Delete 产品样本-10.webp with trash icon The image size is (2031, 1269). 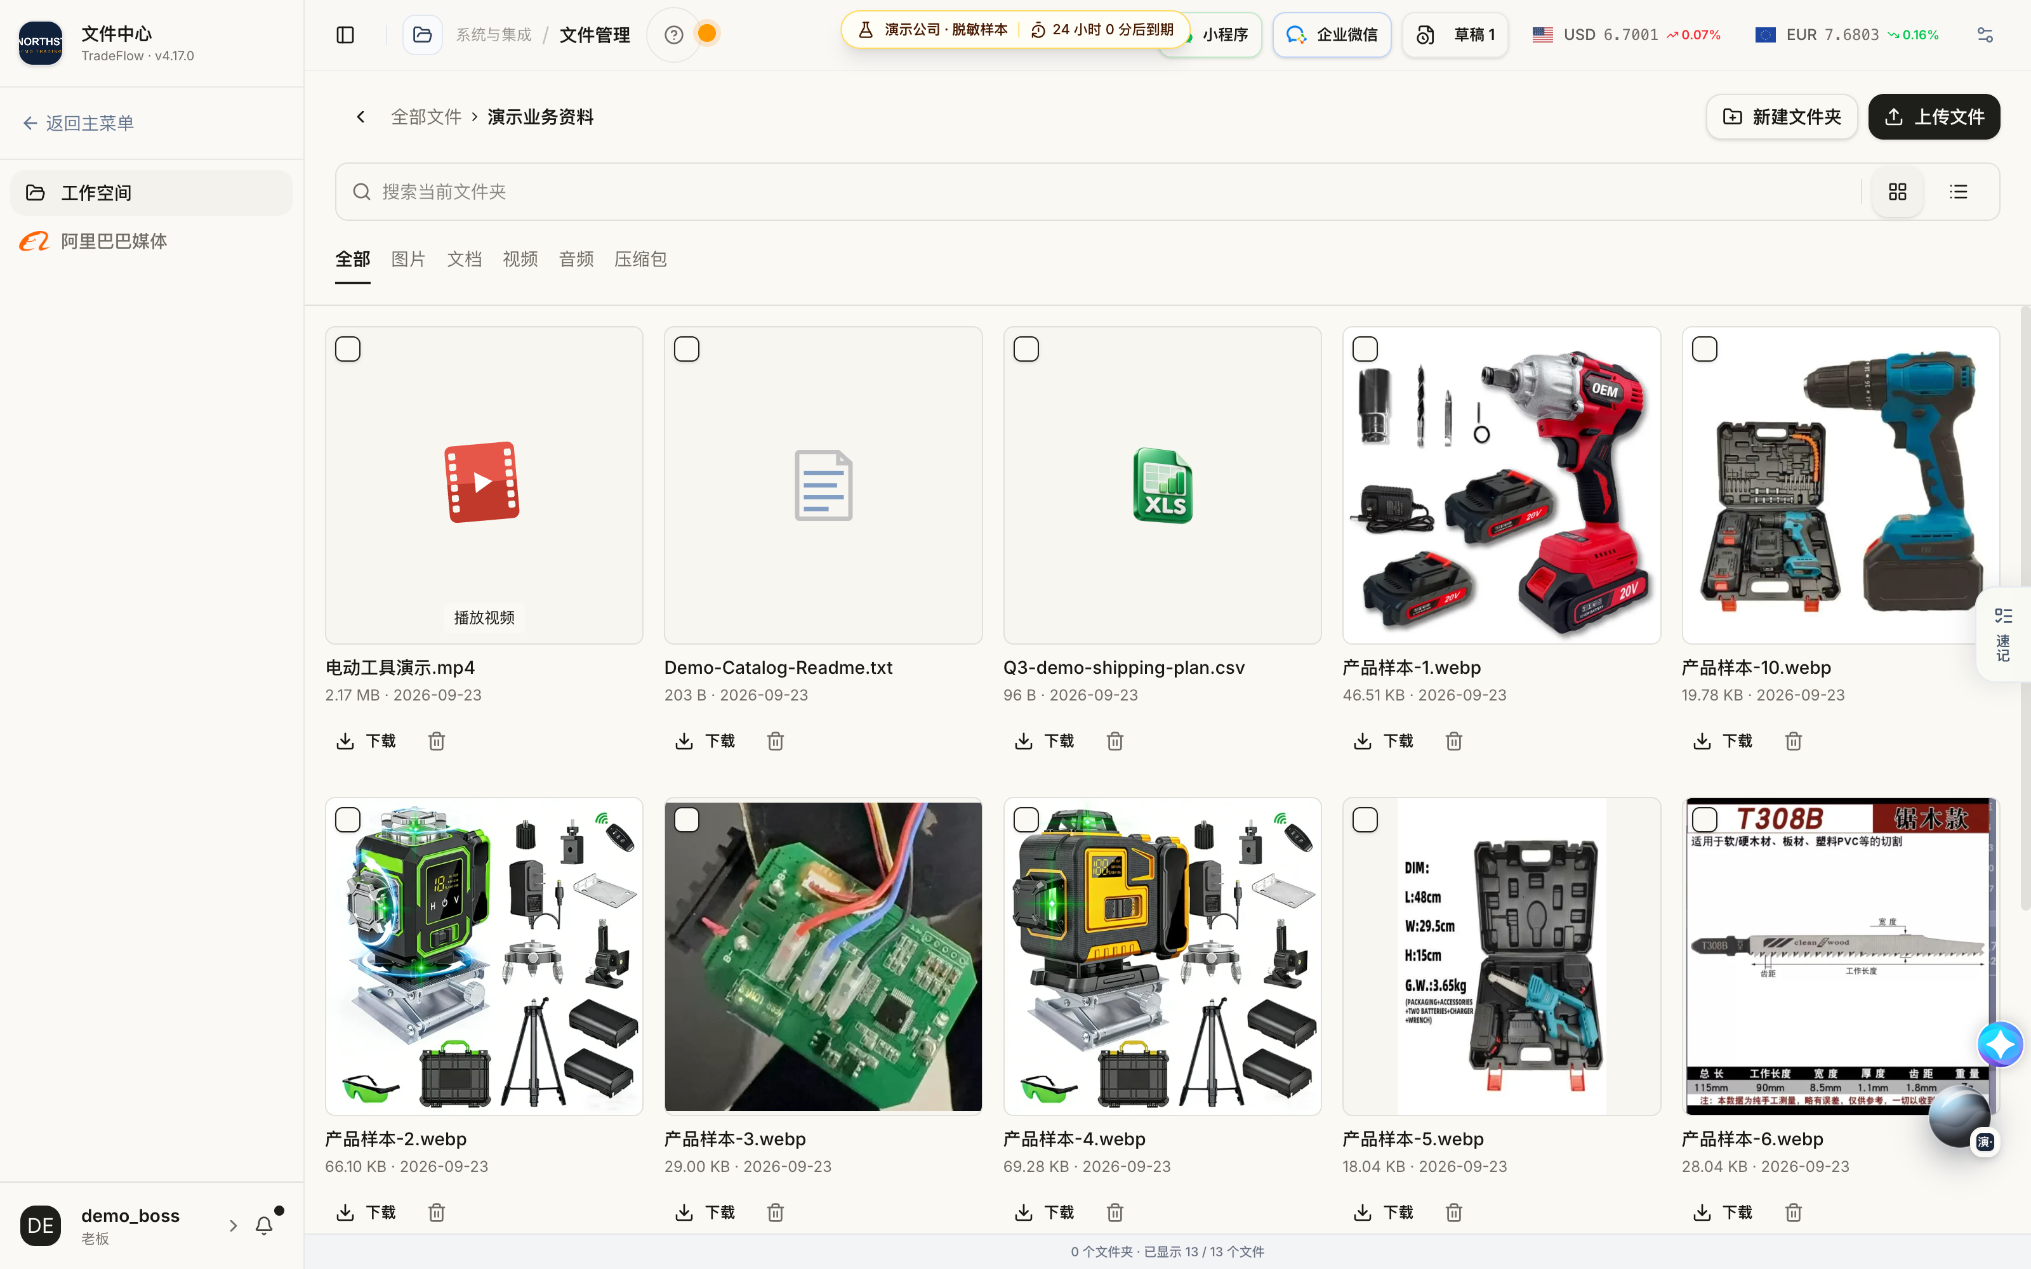[x=1792, y=741]
